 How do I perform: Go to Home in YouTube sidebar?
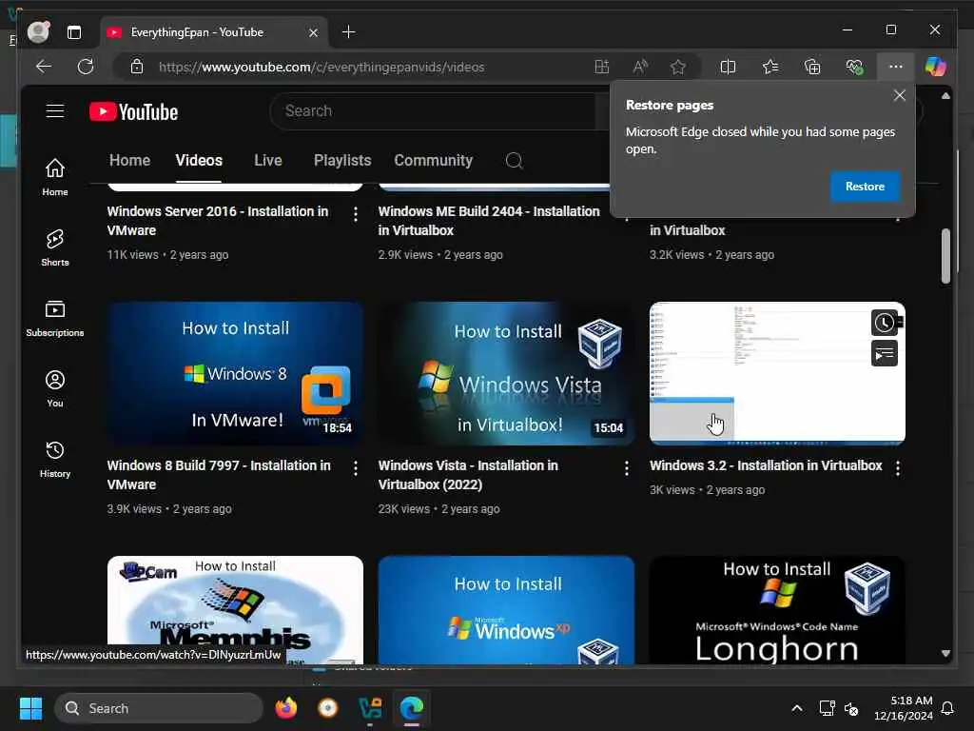[x=54, y=177]
